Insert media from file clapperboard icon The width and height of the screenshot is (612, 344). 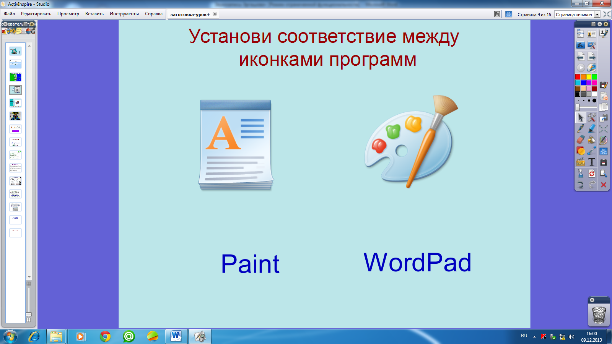point(581,162)
